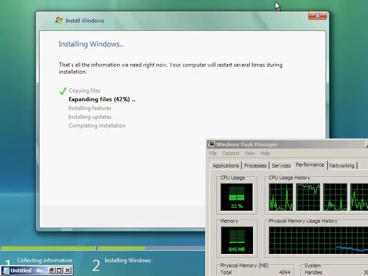This screenshot has width=368, height=276.
Task: Close the minimized Untitled Notepad window
Action: click(x=67, y=270)
